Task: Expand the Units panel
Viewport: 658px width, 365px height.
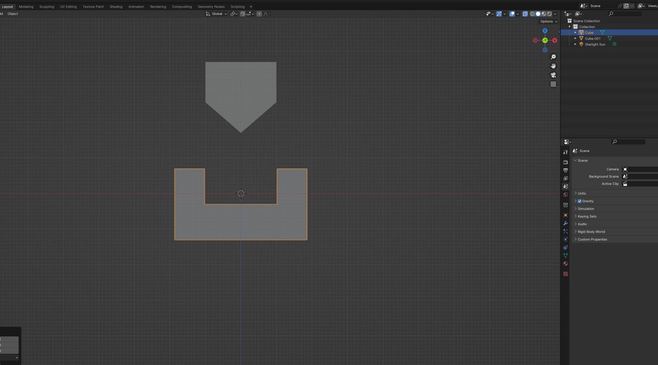Action: 581,193
